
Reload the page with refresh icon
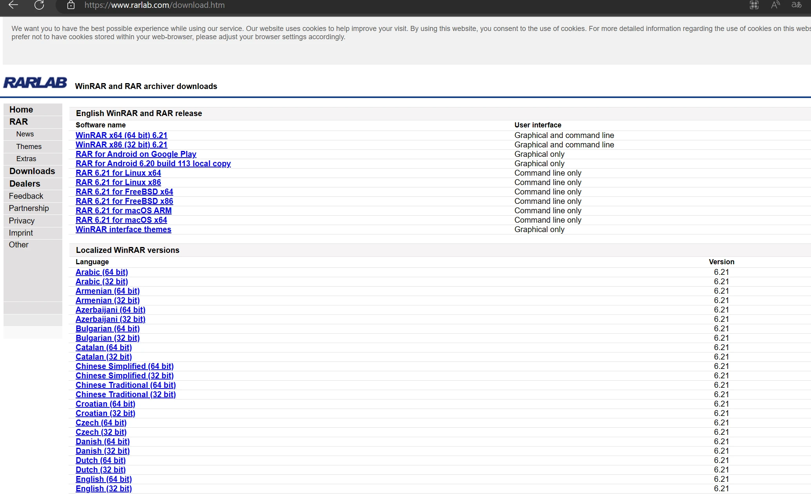pos(39,5)
